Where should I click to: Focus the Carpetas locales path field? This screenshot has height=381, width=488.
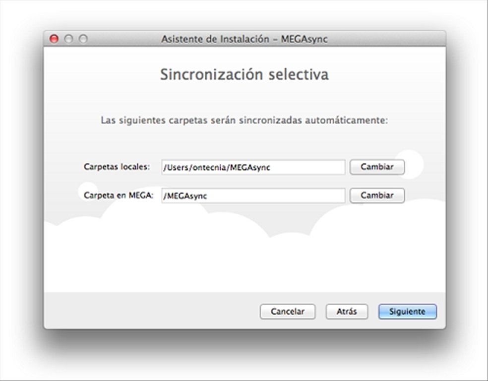[253, 167]
